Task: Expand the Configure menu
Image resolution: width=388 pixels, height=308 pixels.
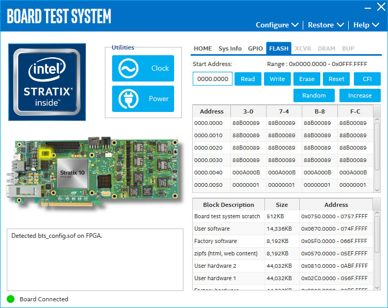Action: pos(277,25)
